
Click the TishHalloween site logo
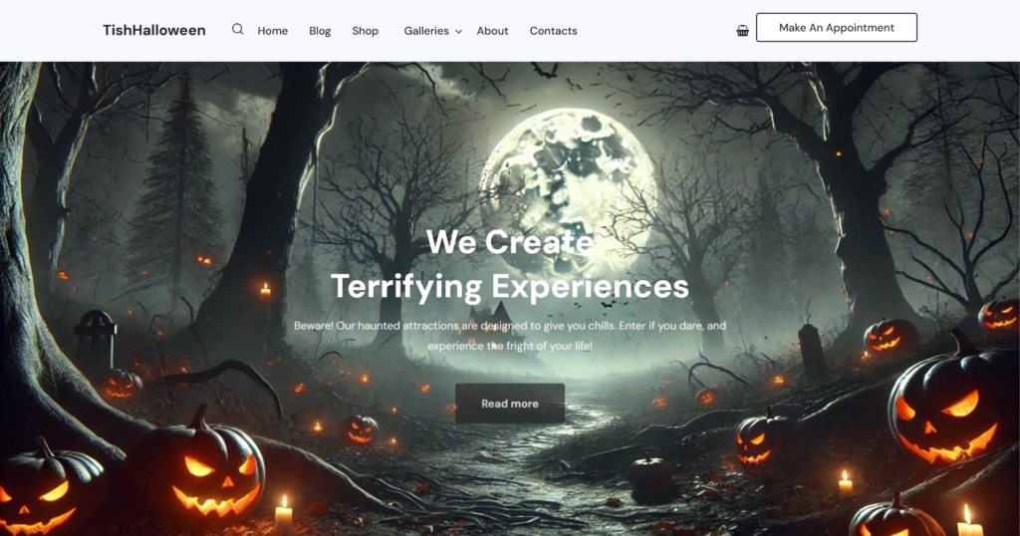click(x=154, y=30)
